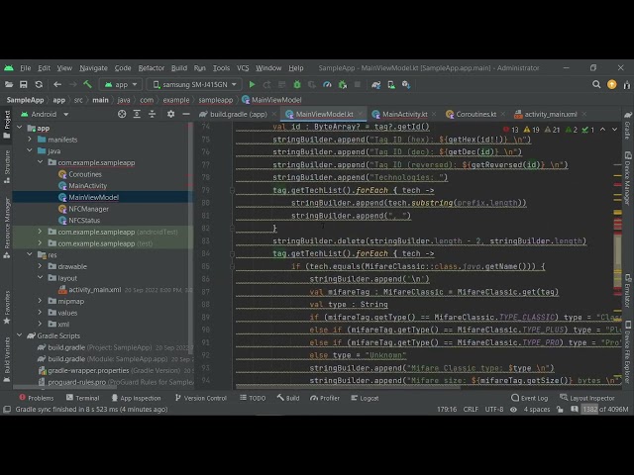Toggle read-only lock icon in status bar

560,409
